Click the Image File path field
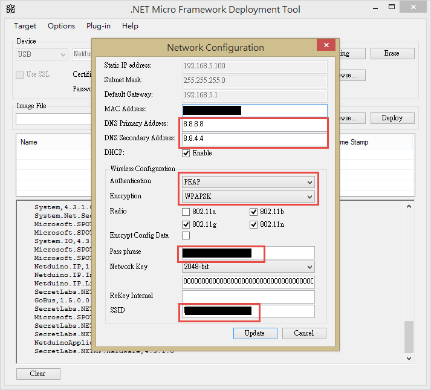 click(x=54, y=119)
